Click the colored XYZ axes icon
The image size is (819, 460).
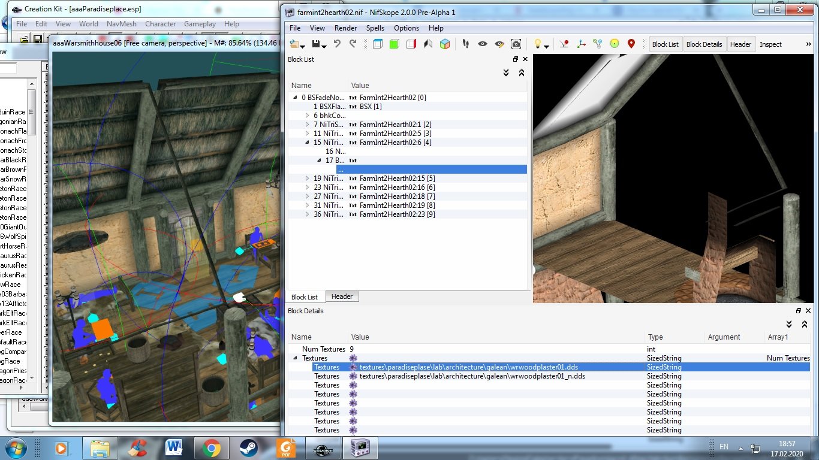click(x=580, y=44)
